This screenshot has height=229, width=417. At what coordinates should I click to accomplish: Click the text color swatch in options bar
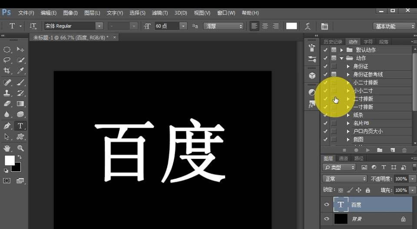291,26
